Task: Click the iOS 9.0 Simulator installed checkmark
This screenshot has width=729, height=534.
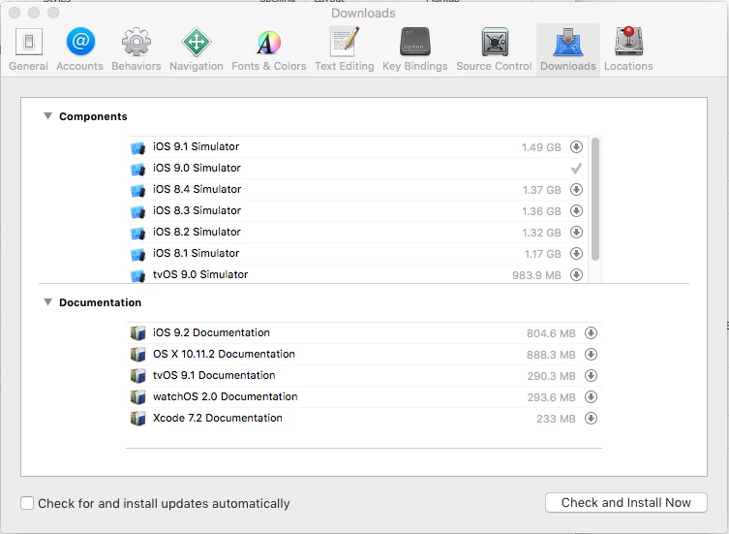Action: coord(576,168)
